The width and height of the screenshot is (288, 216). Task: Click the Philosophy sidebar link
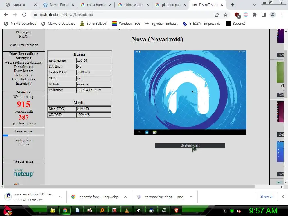coord(24,32)
